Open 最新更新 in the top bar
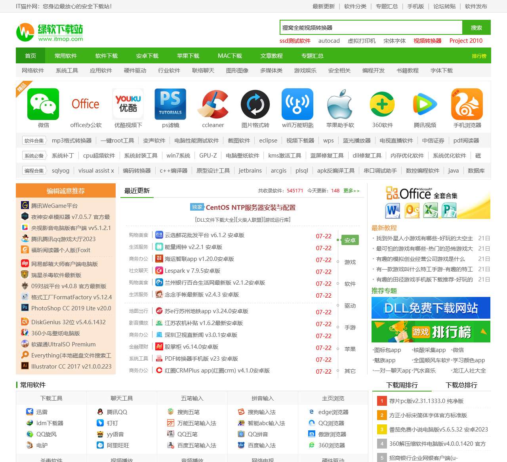Viewport: 507px width, 462px height. click(x=324, y=6)
